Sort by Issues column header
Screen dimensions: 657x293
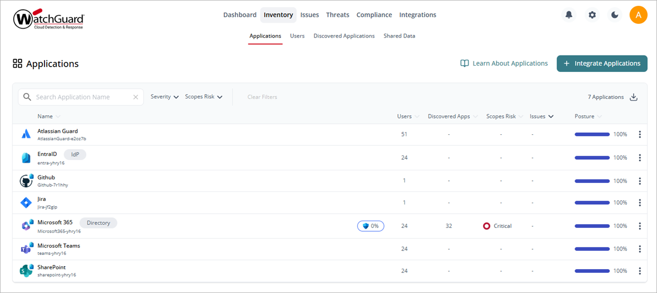coord(542,116)
